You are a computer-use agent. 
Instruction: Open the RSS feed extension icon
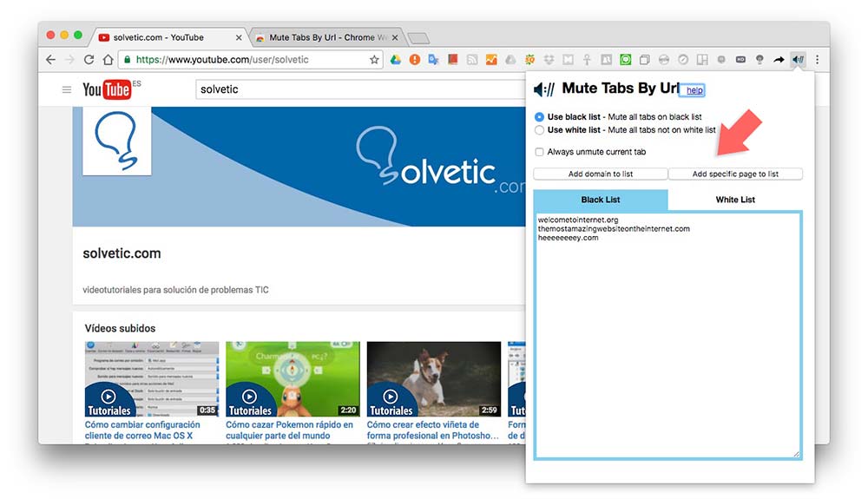coord(472,60)
